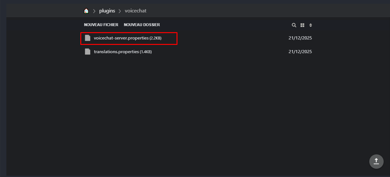Open the sort order arrows control
The height and width of the screenshot is (177, 390).
click(311, 25)
